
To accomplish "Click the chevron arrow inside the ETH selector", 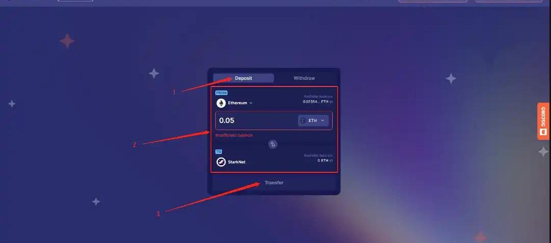I will point(322,120).
